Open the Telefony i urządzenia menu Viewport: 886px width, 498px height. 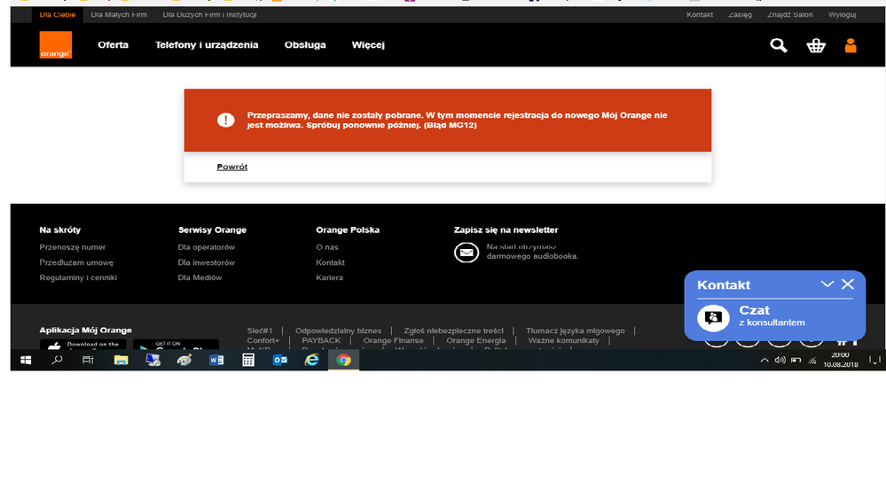tap(207, 45)
